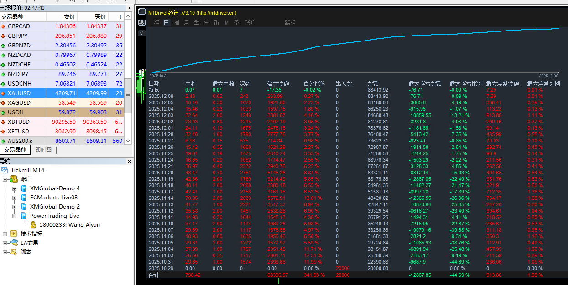
Task: Expand the XMGlobal-Demo 2 node
Action: (14, 207)
